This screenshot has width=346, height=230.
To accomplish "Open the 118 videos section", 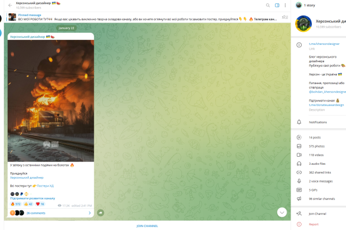I will click(x=318, y=155).
